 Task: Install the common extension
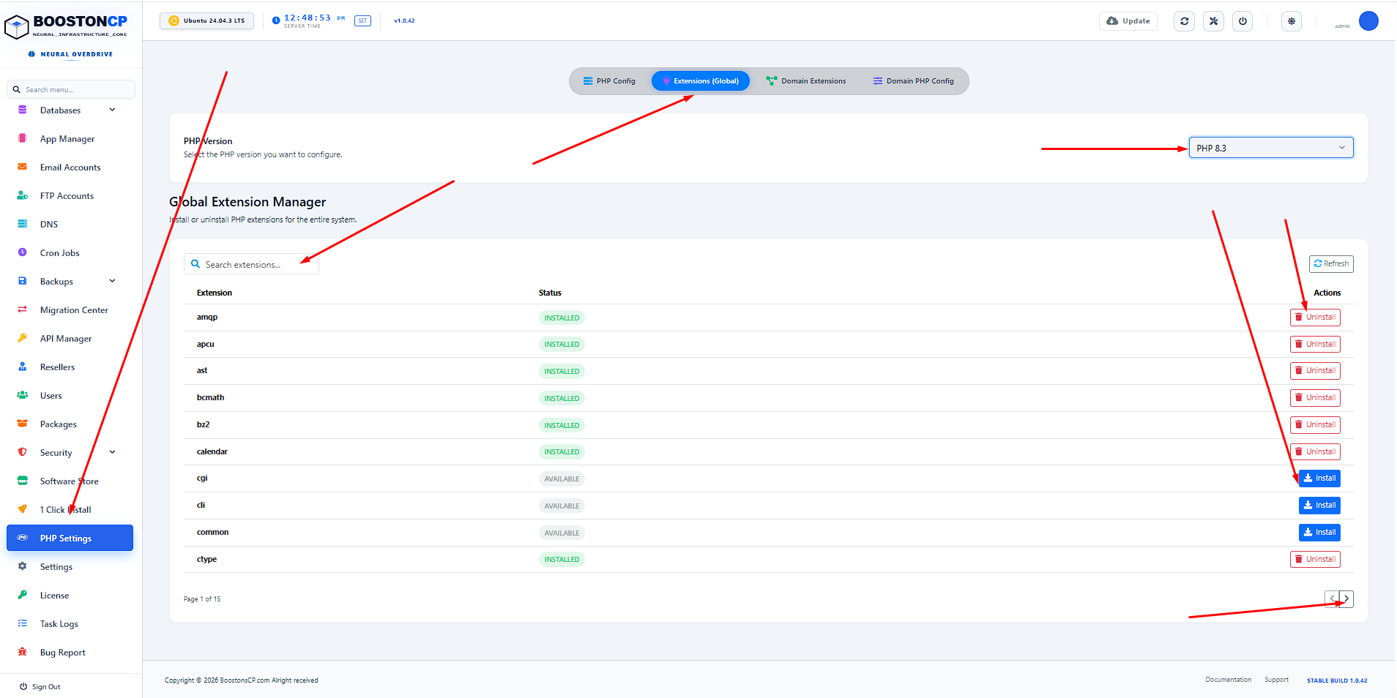pyautogui.click(x=1319, y=533)
